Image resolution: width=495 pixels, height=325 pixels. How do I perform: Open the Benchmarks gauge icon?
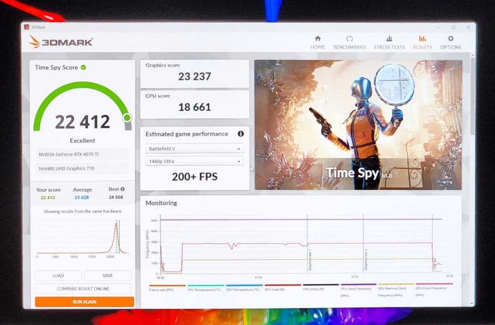(350, 38)
